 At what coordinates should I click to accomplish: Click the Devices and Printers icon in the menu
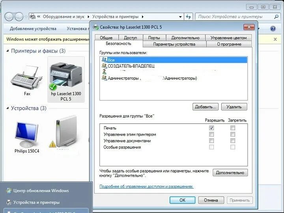9,202
